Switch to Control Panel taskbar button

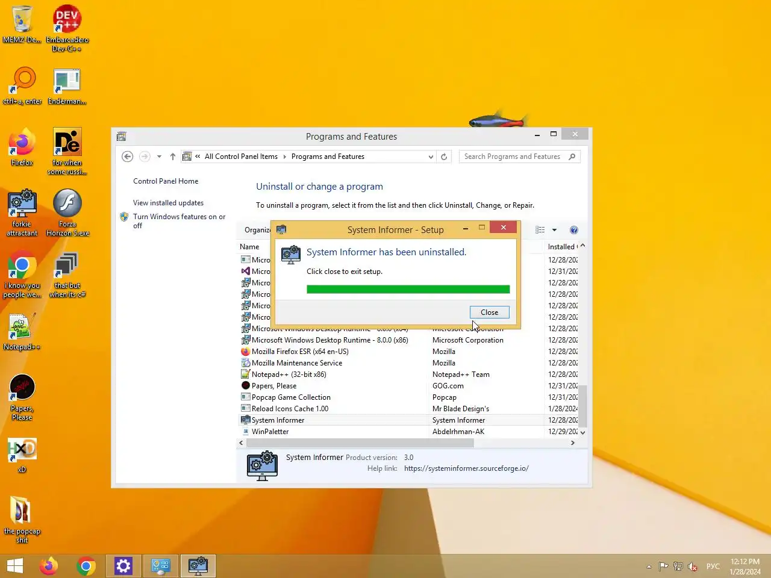click(161, 566)
